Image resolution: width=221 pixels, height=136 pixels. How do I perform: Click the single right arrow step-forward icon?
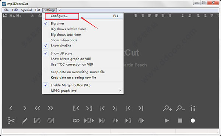[25, 108]
